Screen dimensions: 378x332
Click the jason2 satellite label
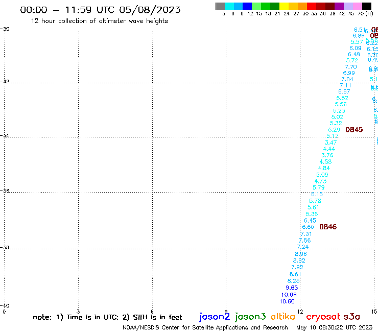[215, 317]
